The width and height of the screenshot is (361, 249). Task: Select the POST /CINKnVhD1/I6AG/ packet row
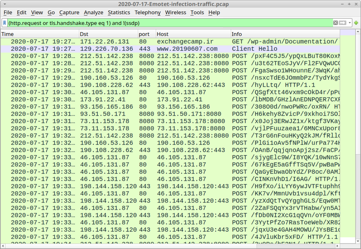pos(170,179)
